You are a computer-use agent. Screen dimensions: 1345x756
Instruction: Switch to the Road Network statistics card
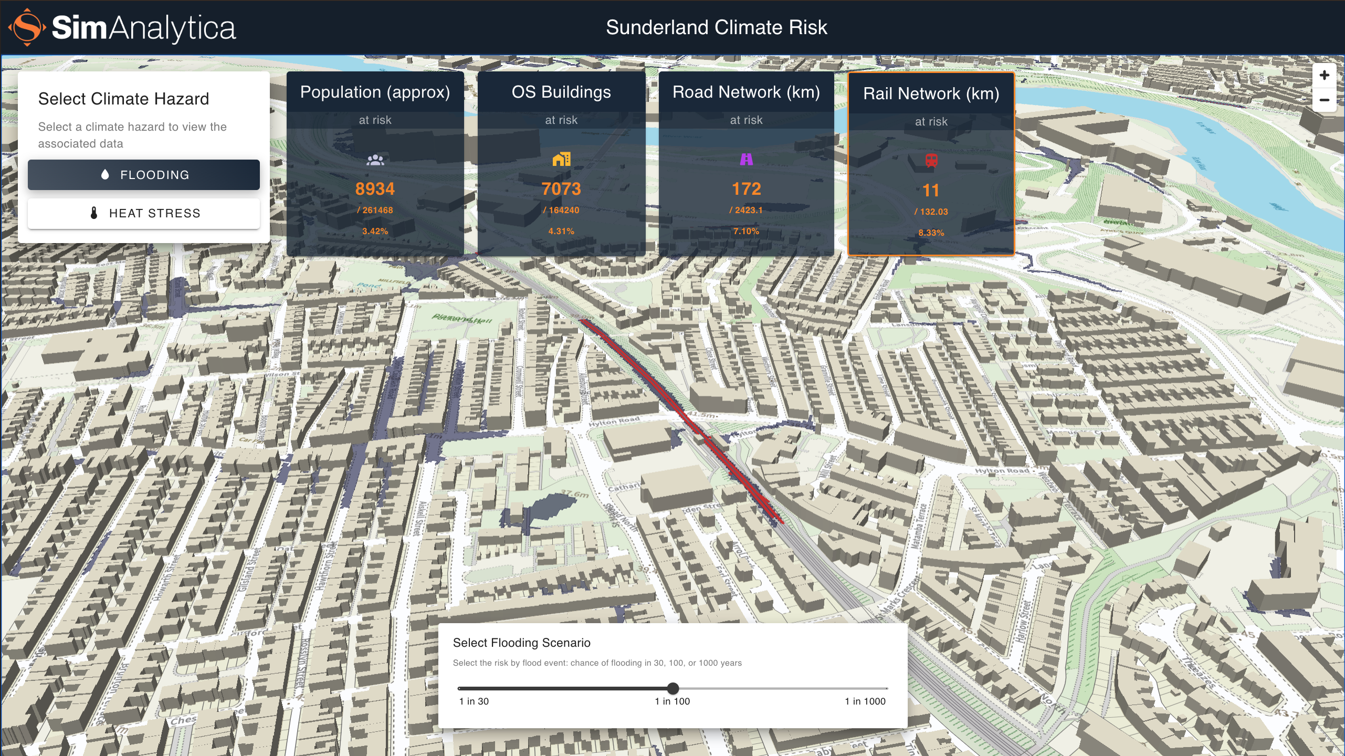747,163
